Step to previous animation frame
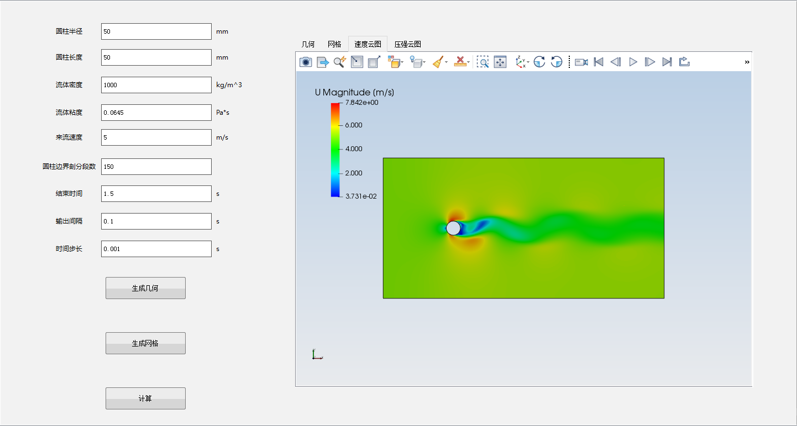Screen dimensions: 797x426 pos(616,62)
